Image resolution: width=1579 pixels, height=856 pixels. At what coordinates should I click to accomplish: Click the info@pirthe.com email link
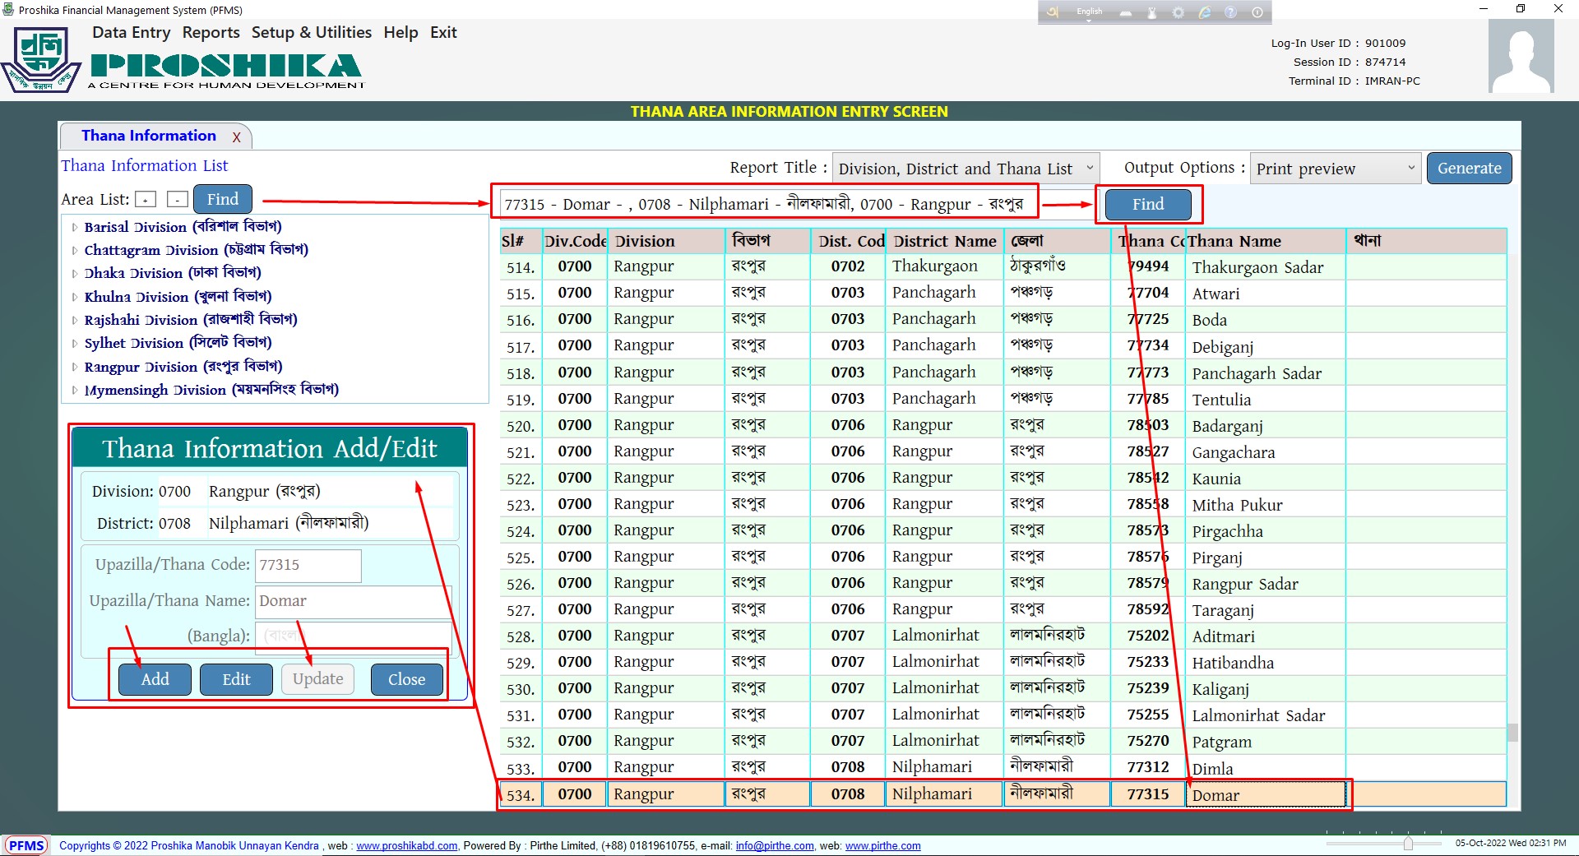(x=775, y=845)
